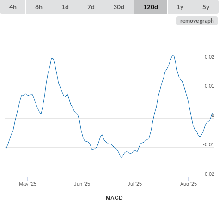Click the Jun '25 axis label
This screenshot has height=210, width=219.
pos(82,184)
